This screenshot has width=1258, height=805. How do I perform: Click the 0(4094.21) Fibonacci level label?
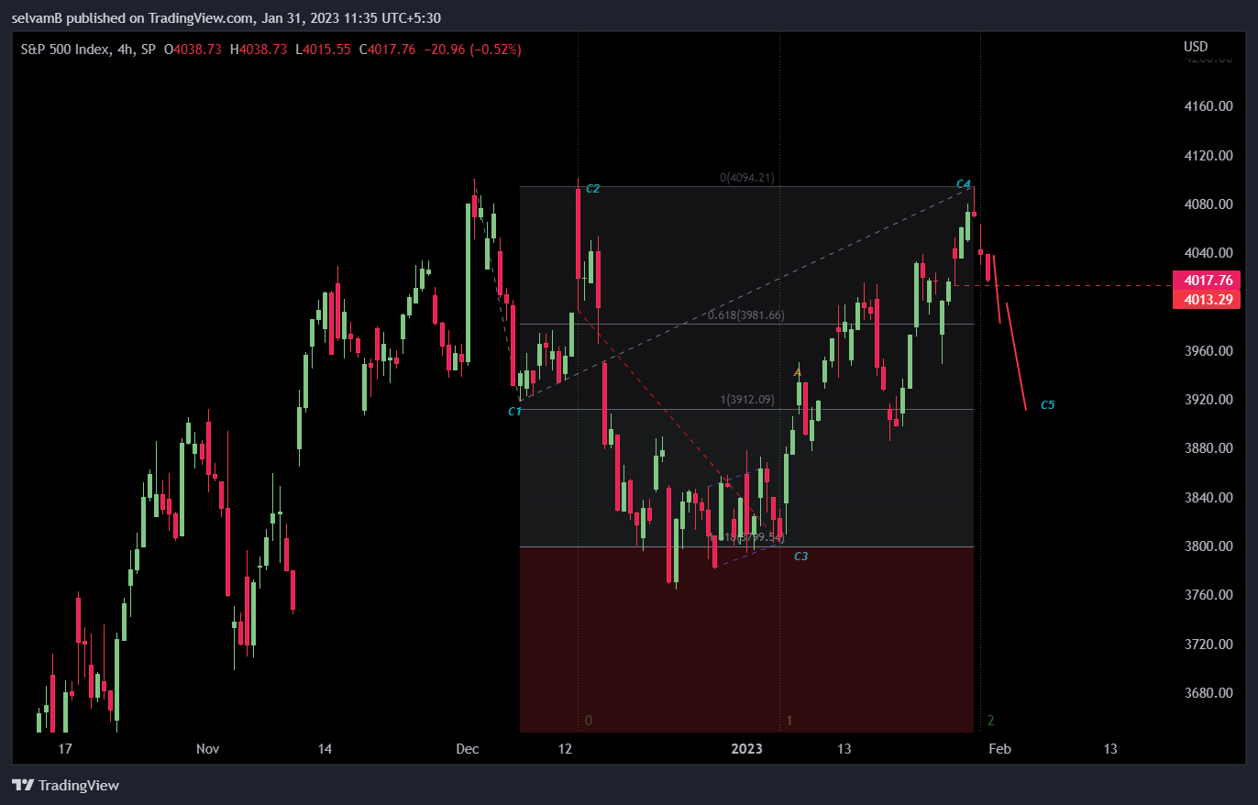(x=747, y=178)
